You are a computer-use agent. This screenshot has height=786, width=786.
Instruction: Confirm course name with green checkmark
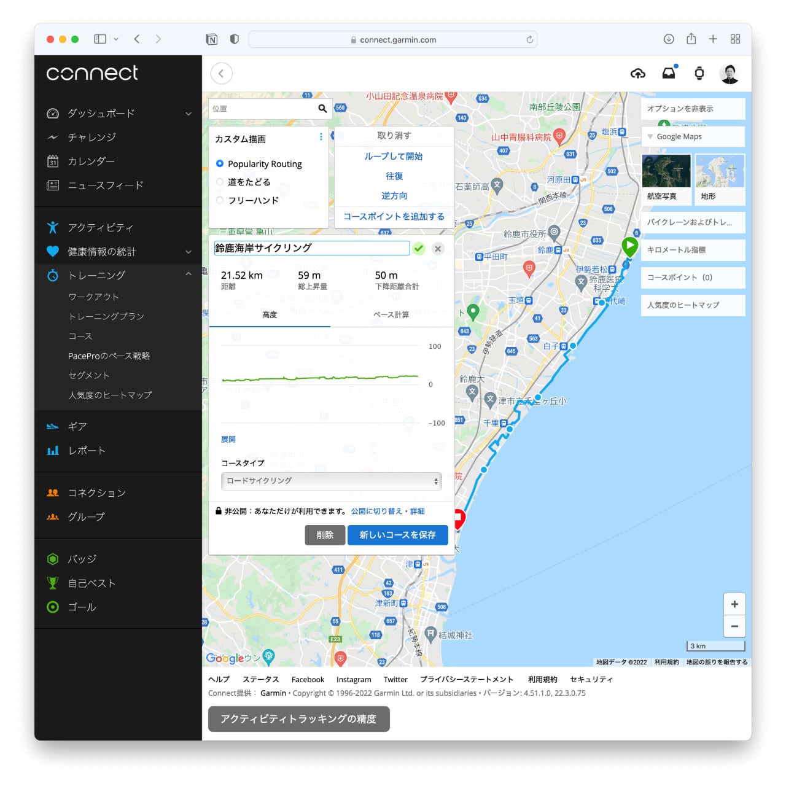click(x=419, y=249)
